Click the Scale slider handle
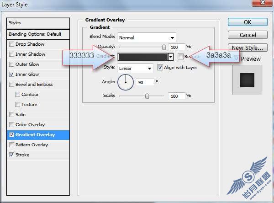This screenshot has width=274, height=203. coord(147,96)
